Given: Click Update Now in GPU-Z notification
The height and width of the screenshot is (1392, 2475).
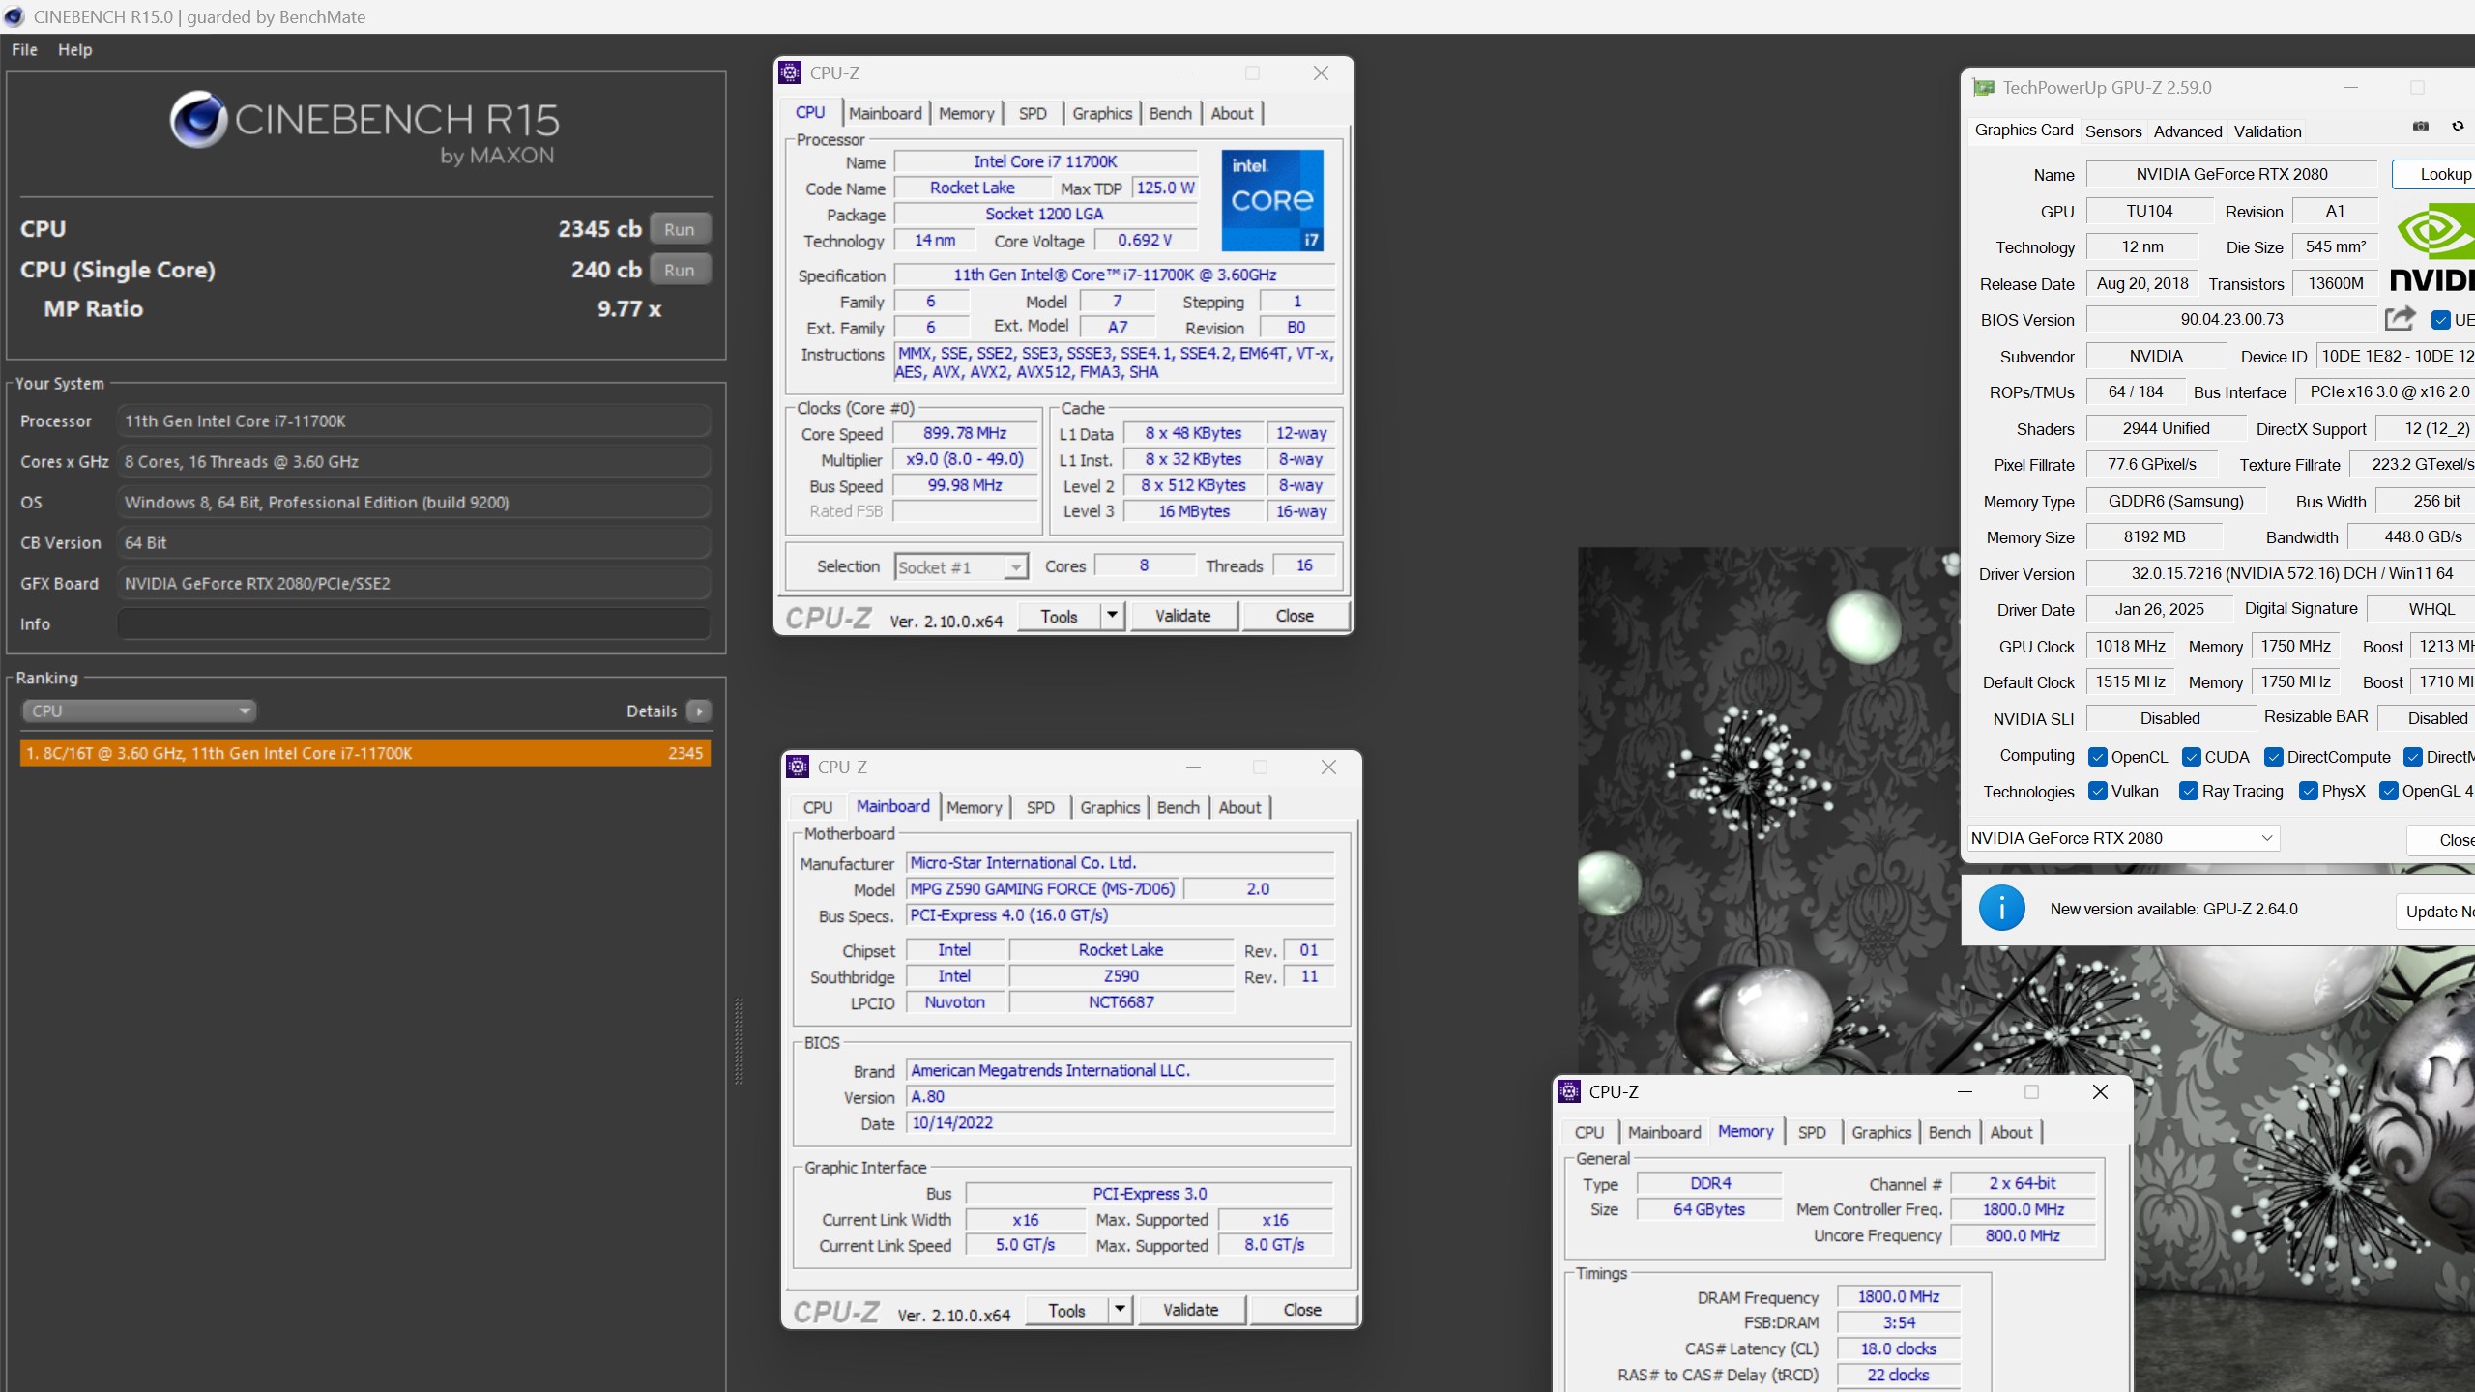Looking at the screenshot, I should [2436, 912].
